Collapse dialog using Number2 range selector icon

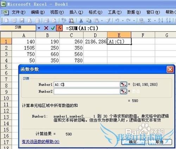[x=124, y=91]
